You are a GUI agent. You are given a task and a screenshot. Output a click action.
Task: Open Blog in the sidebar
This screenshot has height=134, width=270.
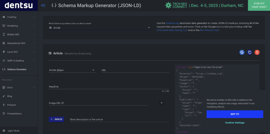point(19,96)
